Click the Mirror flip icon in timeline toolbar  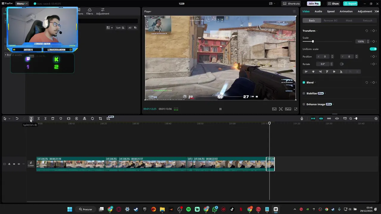pyautogui.click(x=85, y=119)
